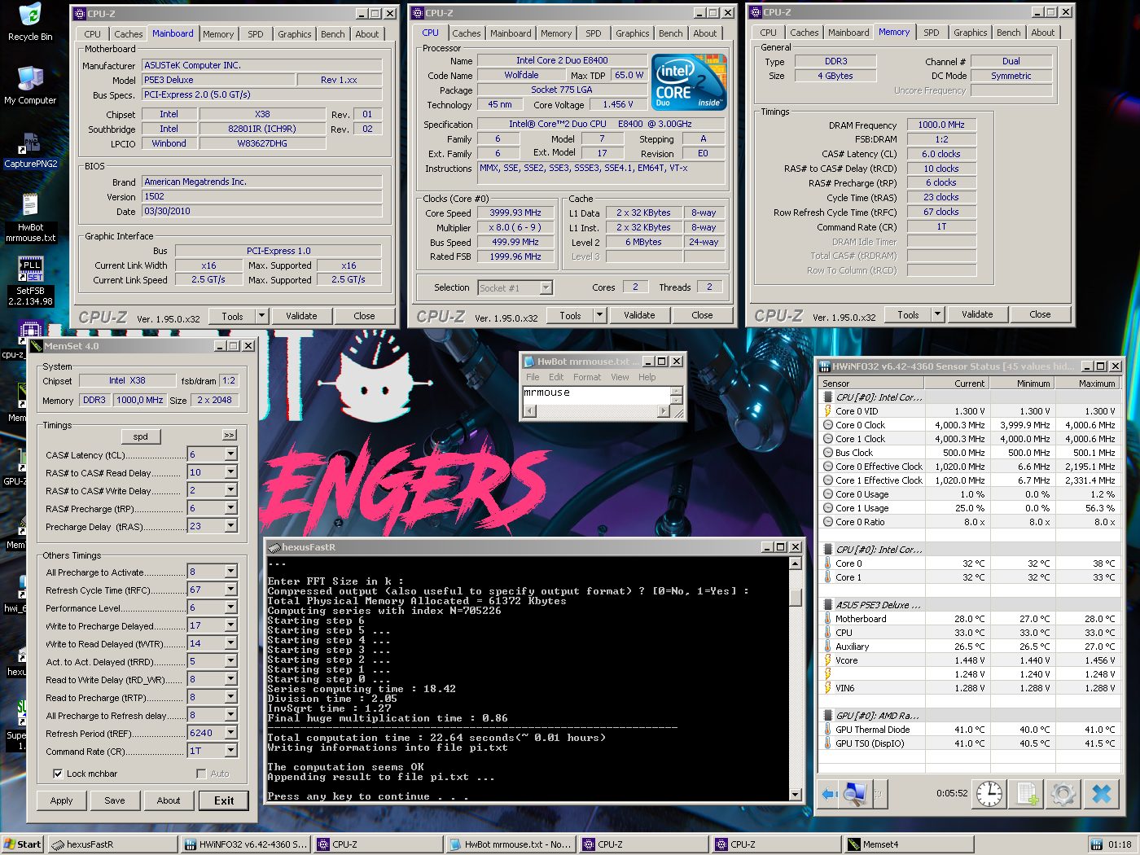Open CAS# Latency (tCL) dropdown
Screen dimensions: 1140x855
(x=231, y=454)
